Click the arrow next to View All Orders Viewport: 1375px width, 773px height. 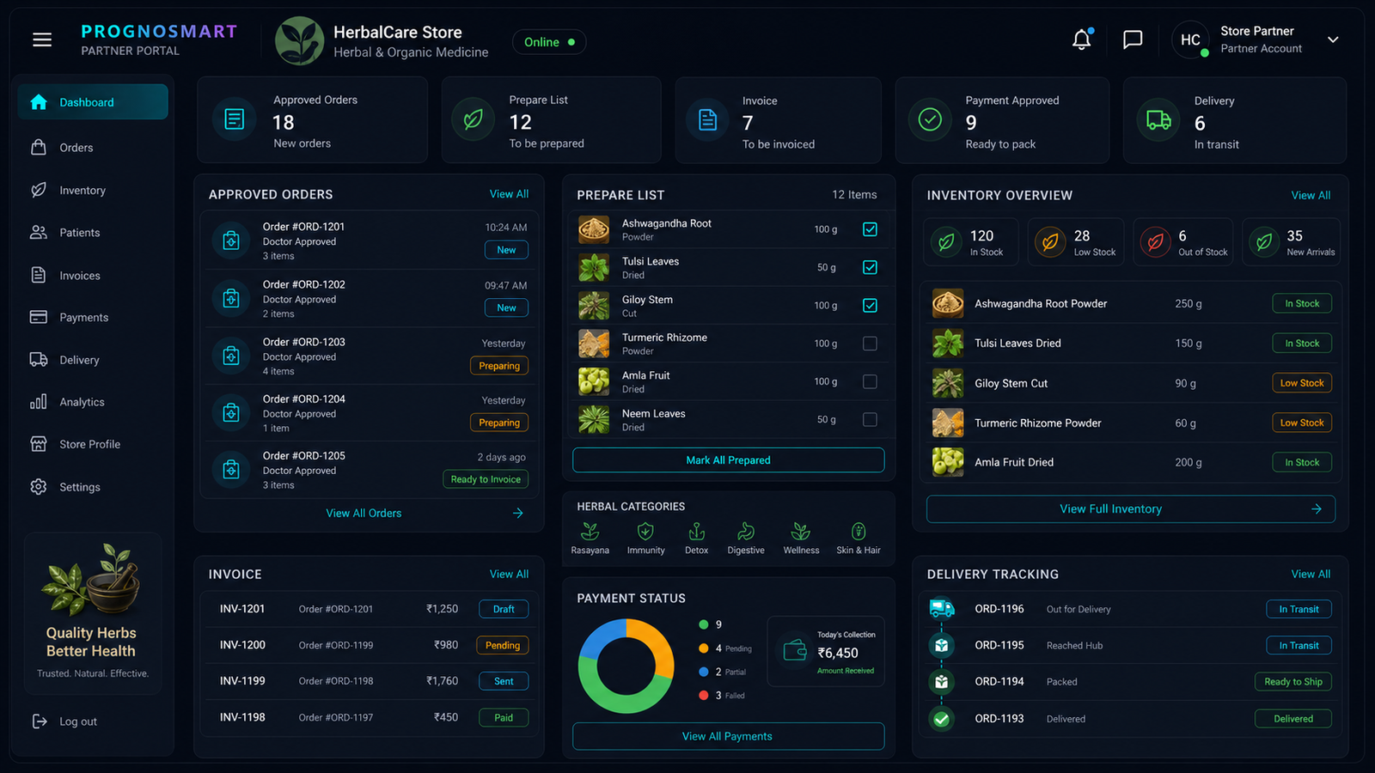(517, 513)
